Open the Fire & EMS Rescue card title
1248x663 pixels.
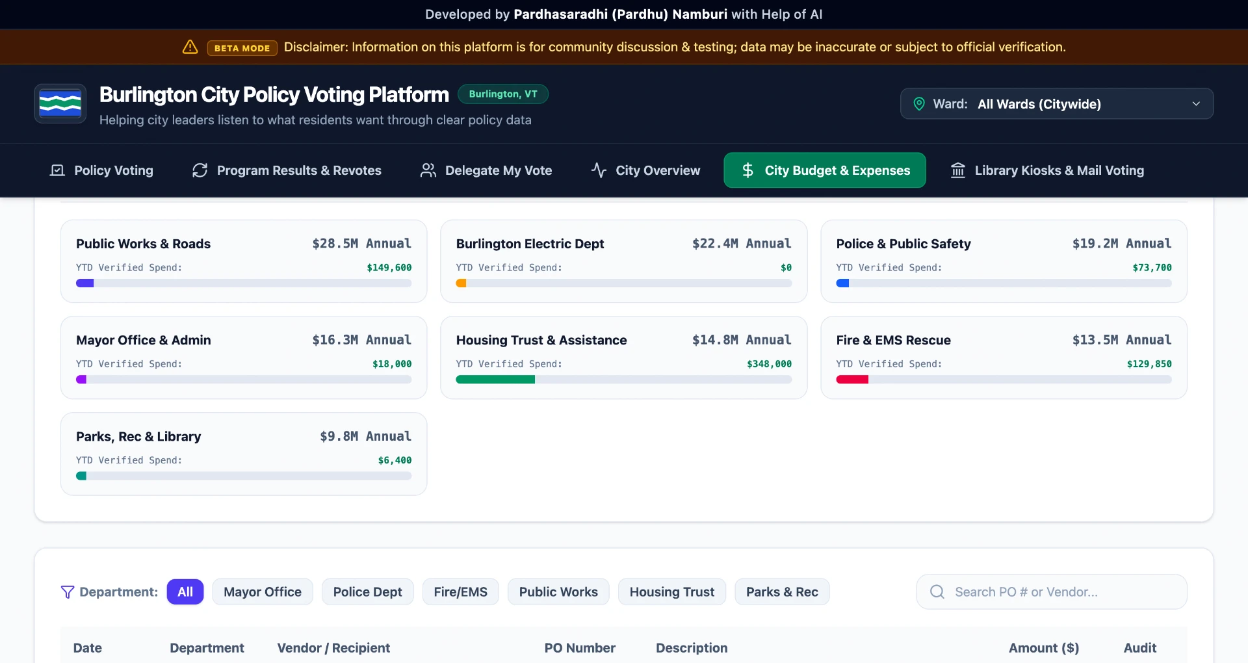coord(894,340)
